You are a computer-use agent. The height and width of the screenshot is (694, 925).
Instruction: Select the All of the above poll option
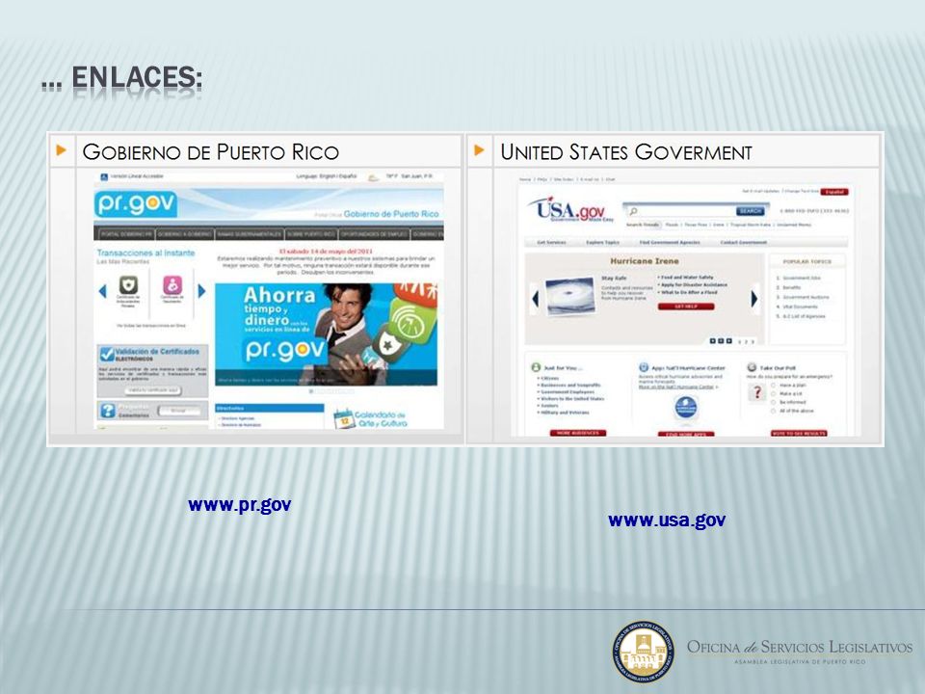(x=773, y=411)
